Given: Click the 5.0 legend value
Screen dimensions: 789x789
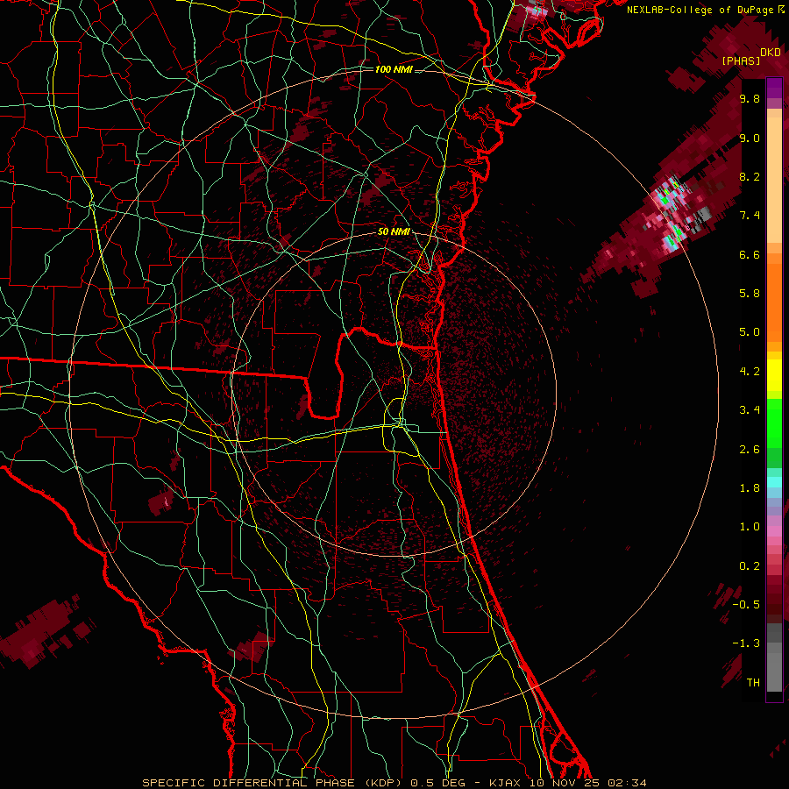Looking at the screenshot, I should tap(750, 332).
